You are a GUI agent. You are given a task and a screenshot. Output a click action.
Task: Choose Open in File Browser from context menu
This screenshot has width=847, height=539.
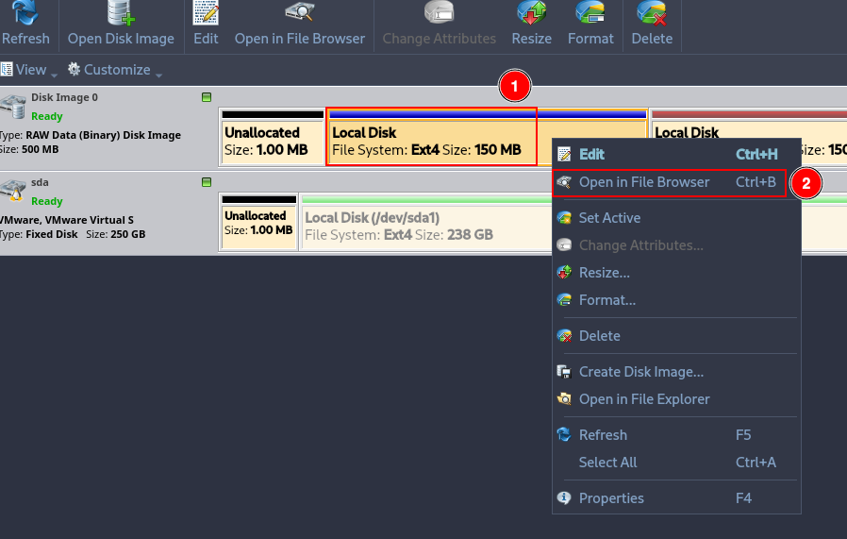(x=643, y=182)
